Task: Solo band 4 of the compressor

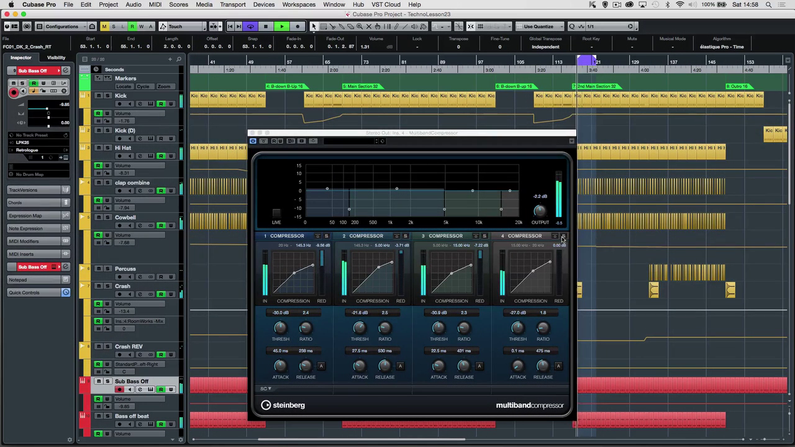Action: point(564,236)
